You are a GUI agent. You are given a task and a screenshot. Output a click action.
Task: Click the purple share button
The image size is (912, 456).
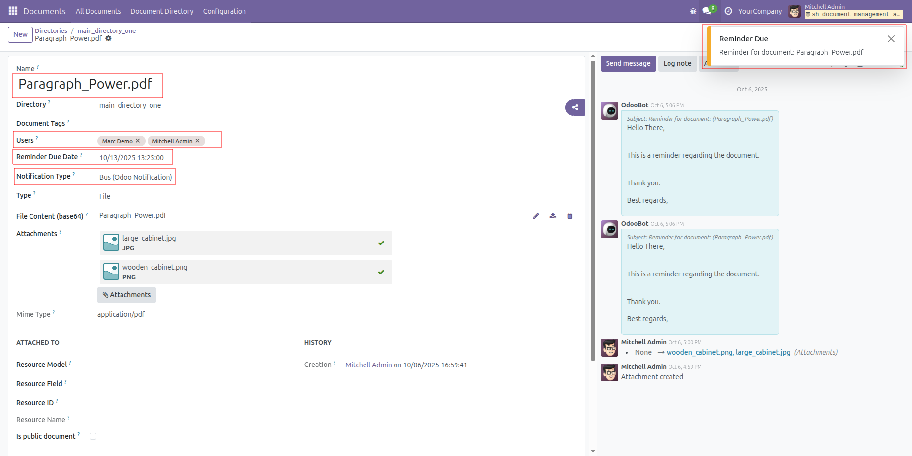(x=575, y=107)
